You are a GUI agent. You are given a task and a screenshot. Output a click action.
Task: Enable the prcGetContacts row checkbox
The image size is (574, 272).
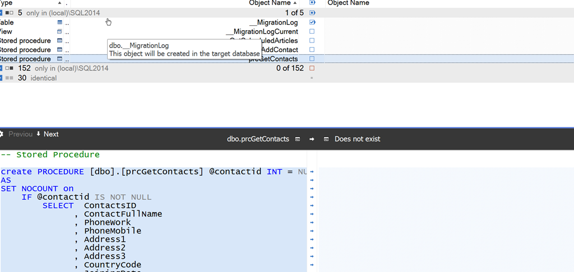pos(312,59)
